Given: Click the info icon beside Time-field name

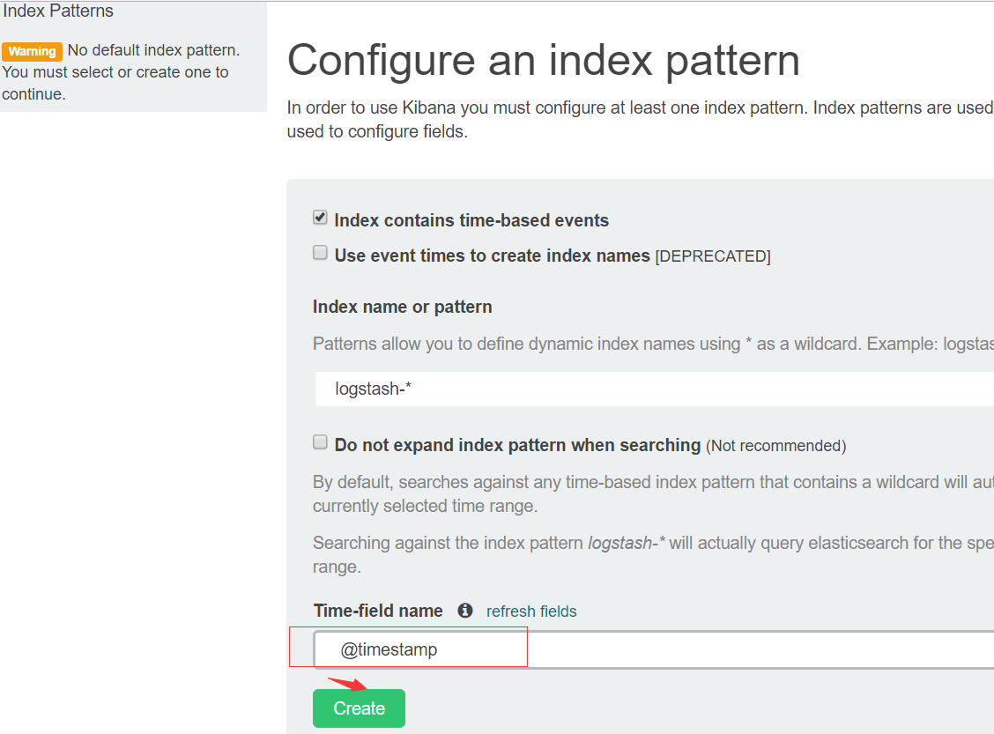Looking at the screenshot, I should 465,611.
